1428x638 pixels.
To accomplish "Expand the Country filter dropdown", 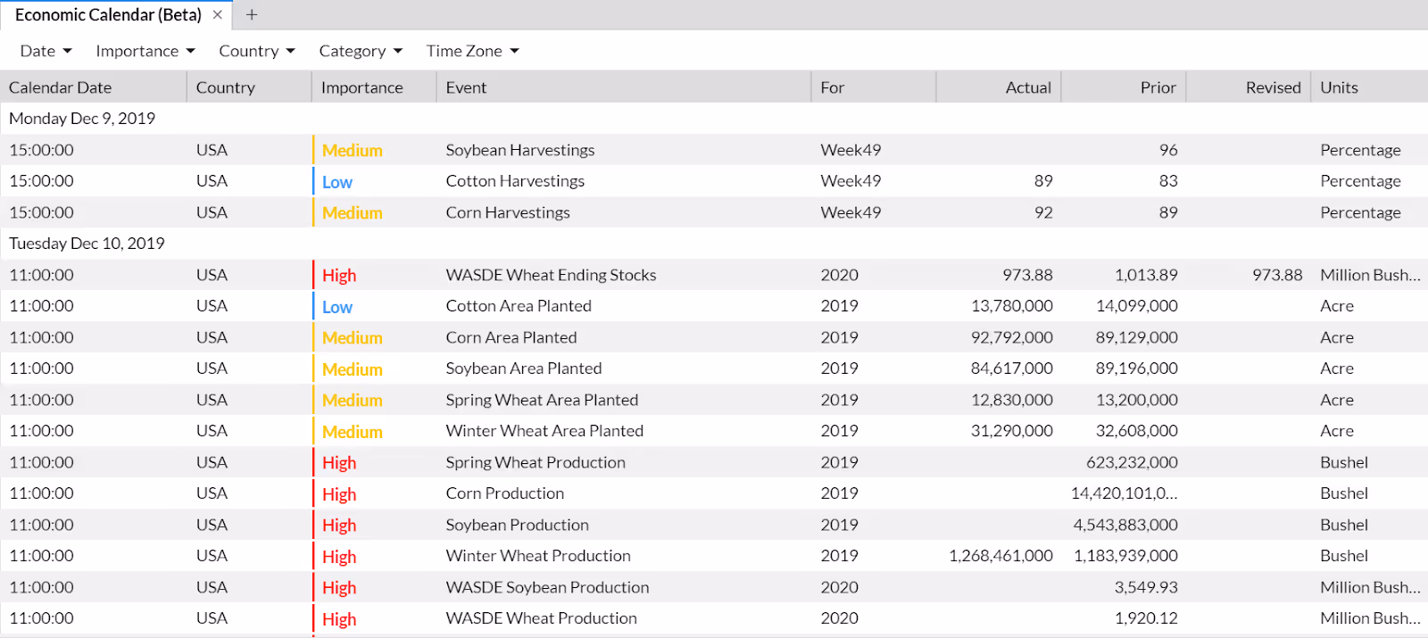I will tap(257, 51).
